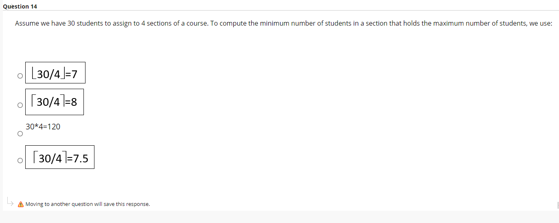Screen dimensions: 559x223
Task: Click the 30*4=120 answer text
Action: (x=43, y=127)
